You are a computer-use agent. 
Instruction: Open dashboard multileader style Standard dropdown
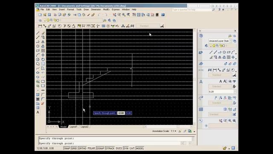pyautogui.click(x=220, y=103)
